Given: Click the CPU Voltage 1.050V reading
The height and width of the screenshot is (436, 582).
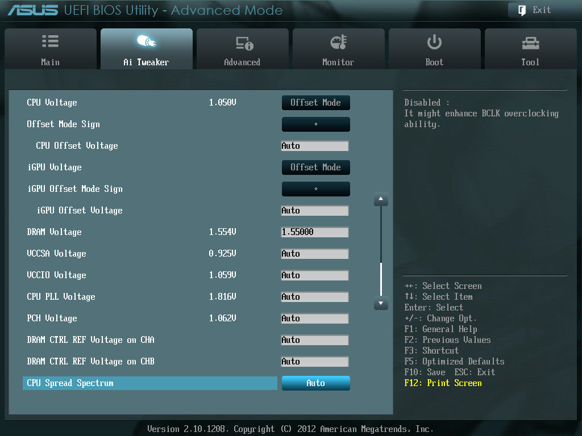Looking at the screenshot, I should click(x=223, y=103).
